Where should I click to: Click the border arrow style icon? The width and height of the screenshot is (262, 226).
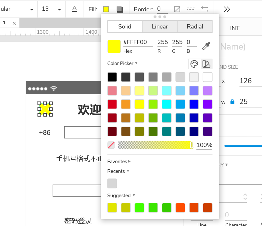point(205,9)
